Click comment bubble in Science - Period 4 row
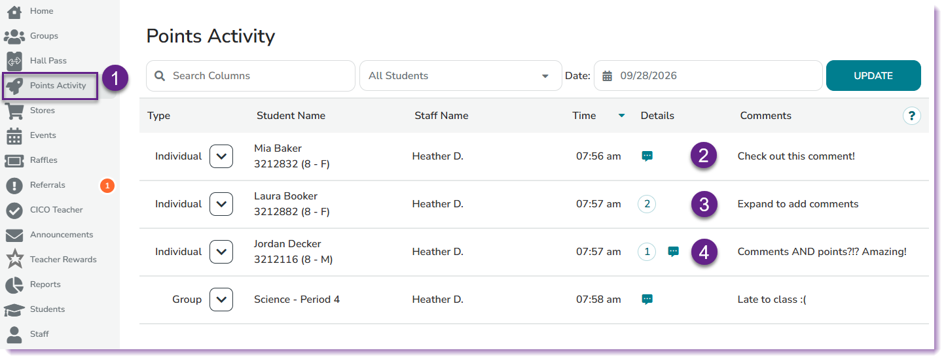The width and height of the screenshot is (946, 361). 647,300
